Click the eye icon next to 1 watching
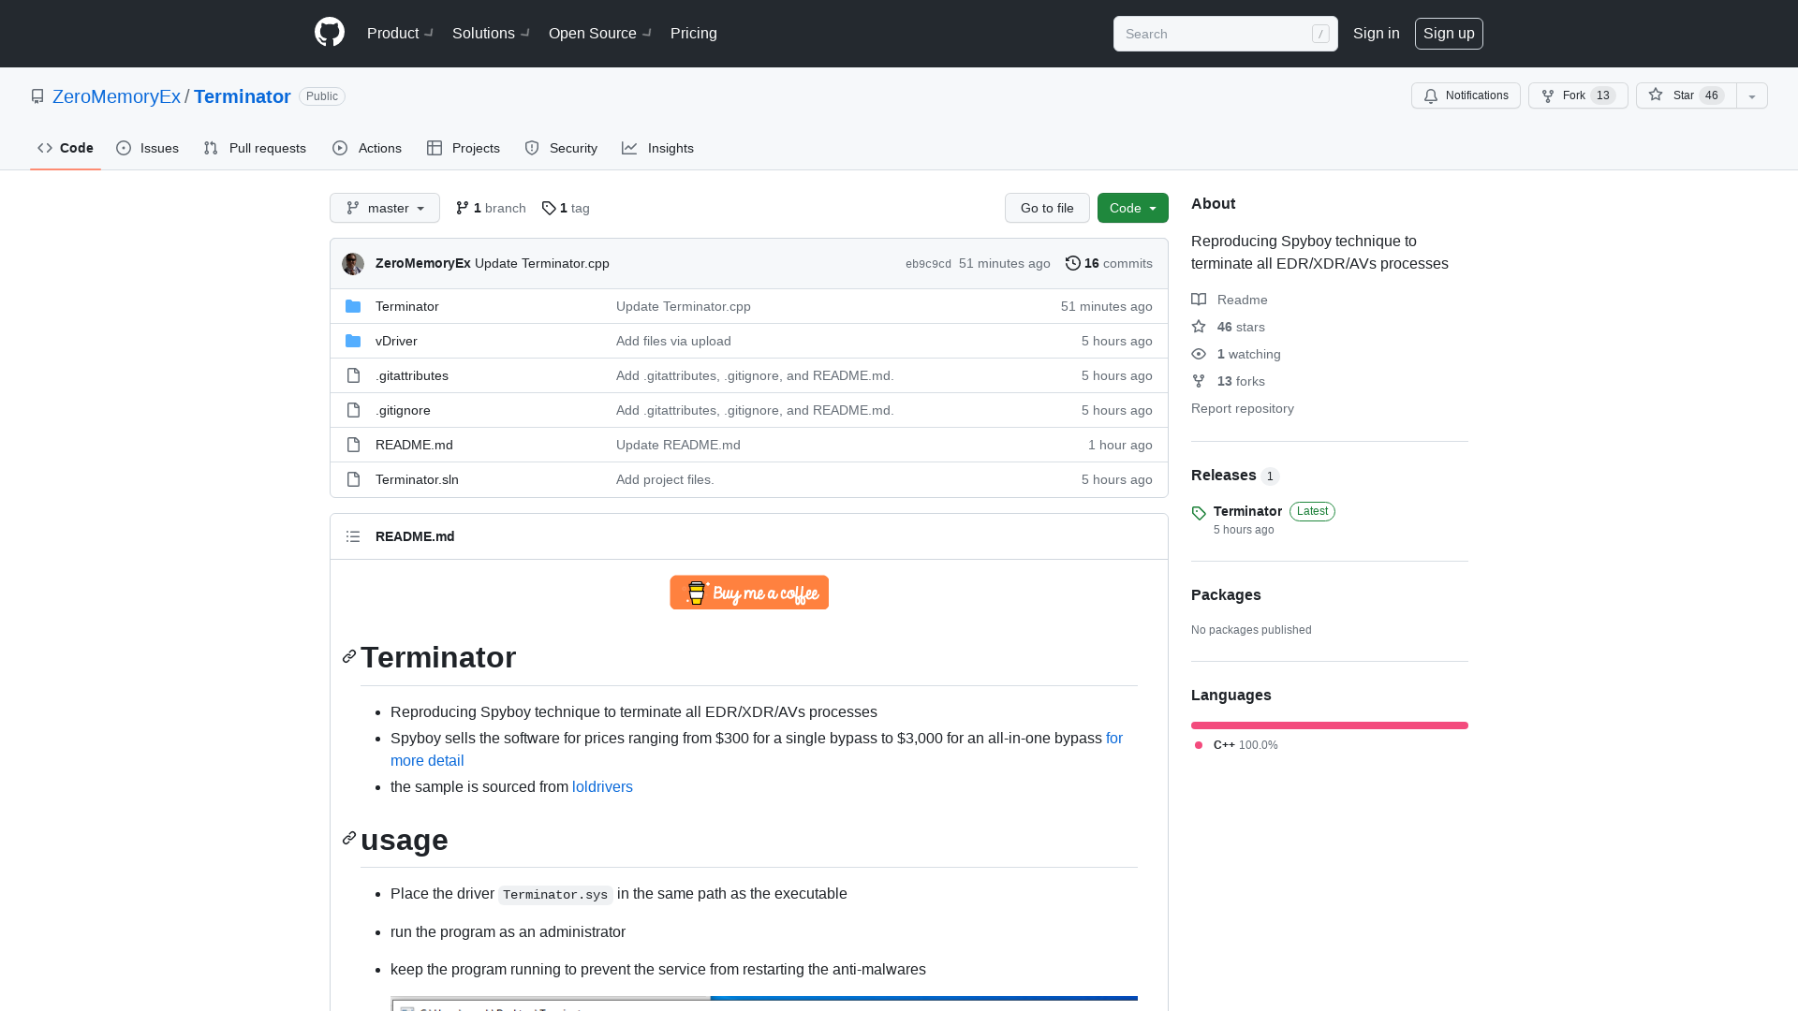The height and width of the screenshot is (1011, 1798). coord(1199,354)
